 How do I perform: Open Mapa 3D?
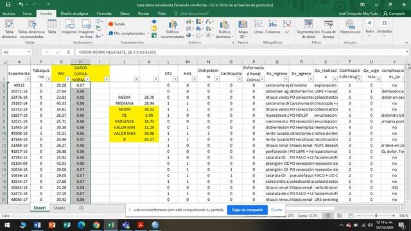click(x=243, y=29)
